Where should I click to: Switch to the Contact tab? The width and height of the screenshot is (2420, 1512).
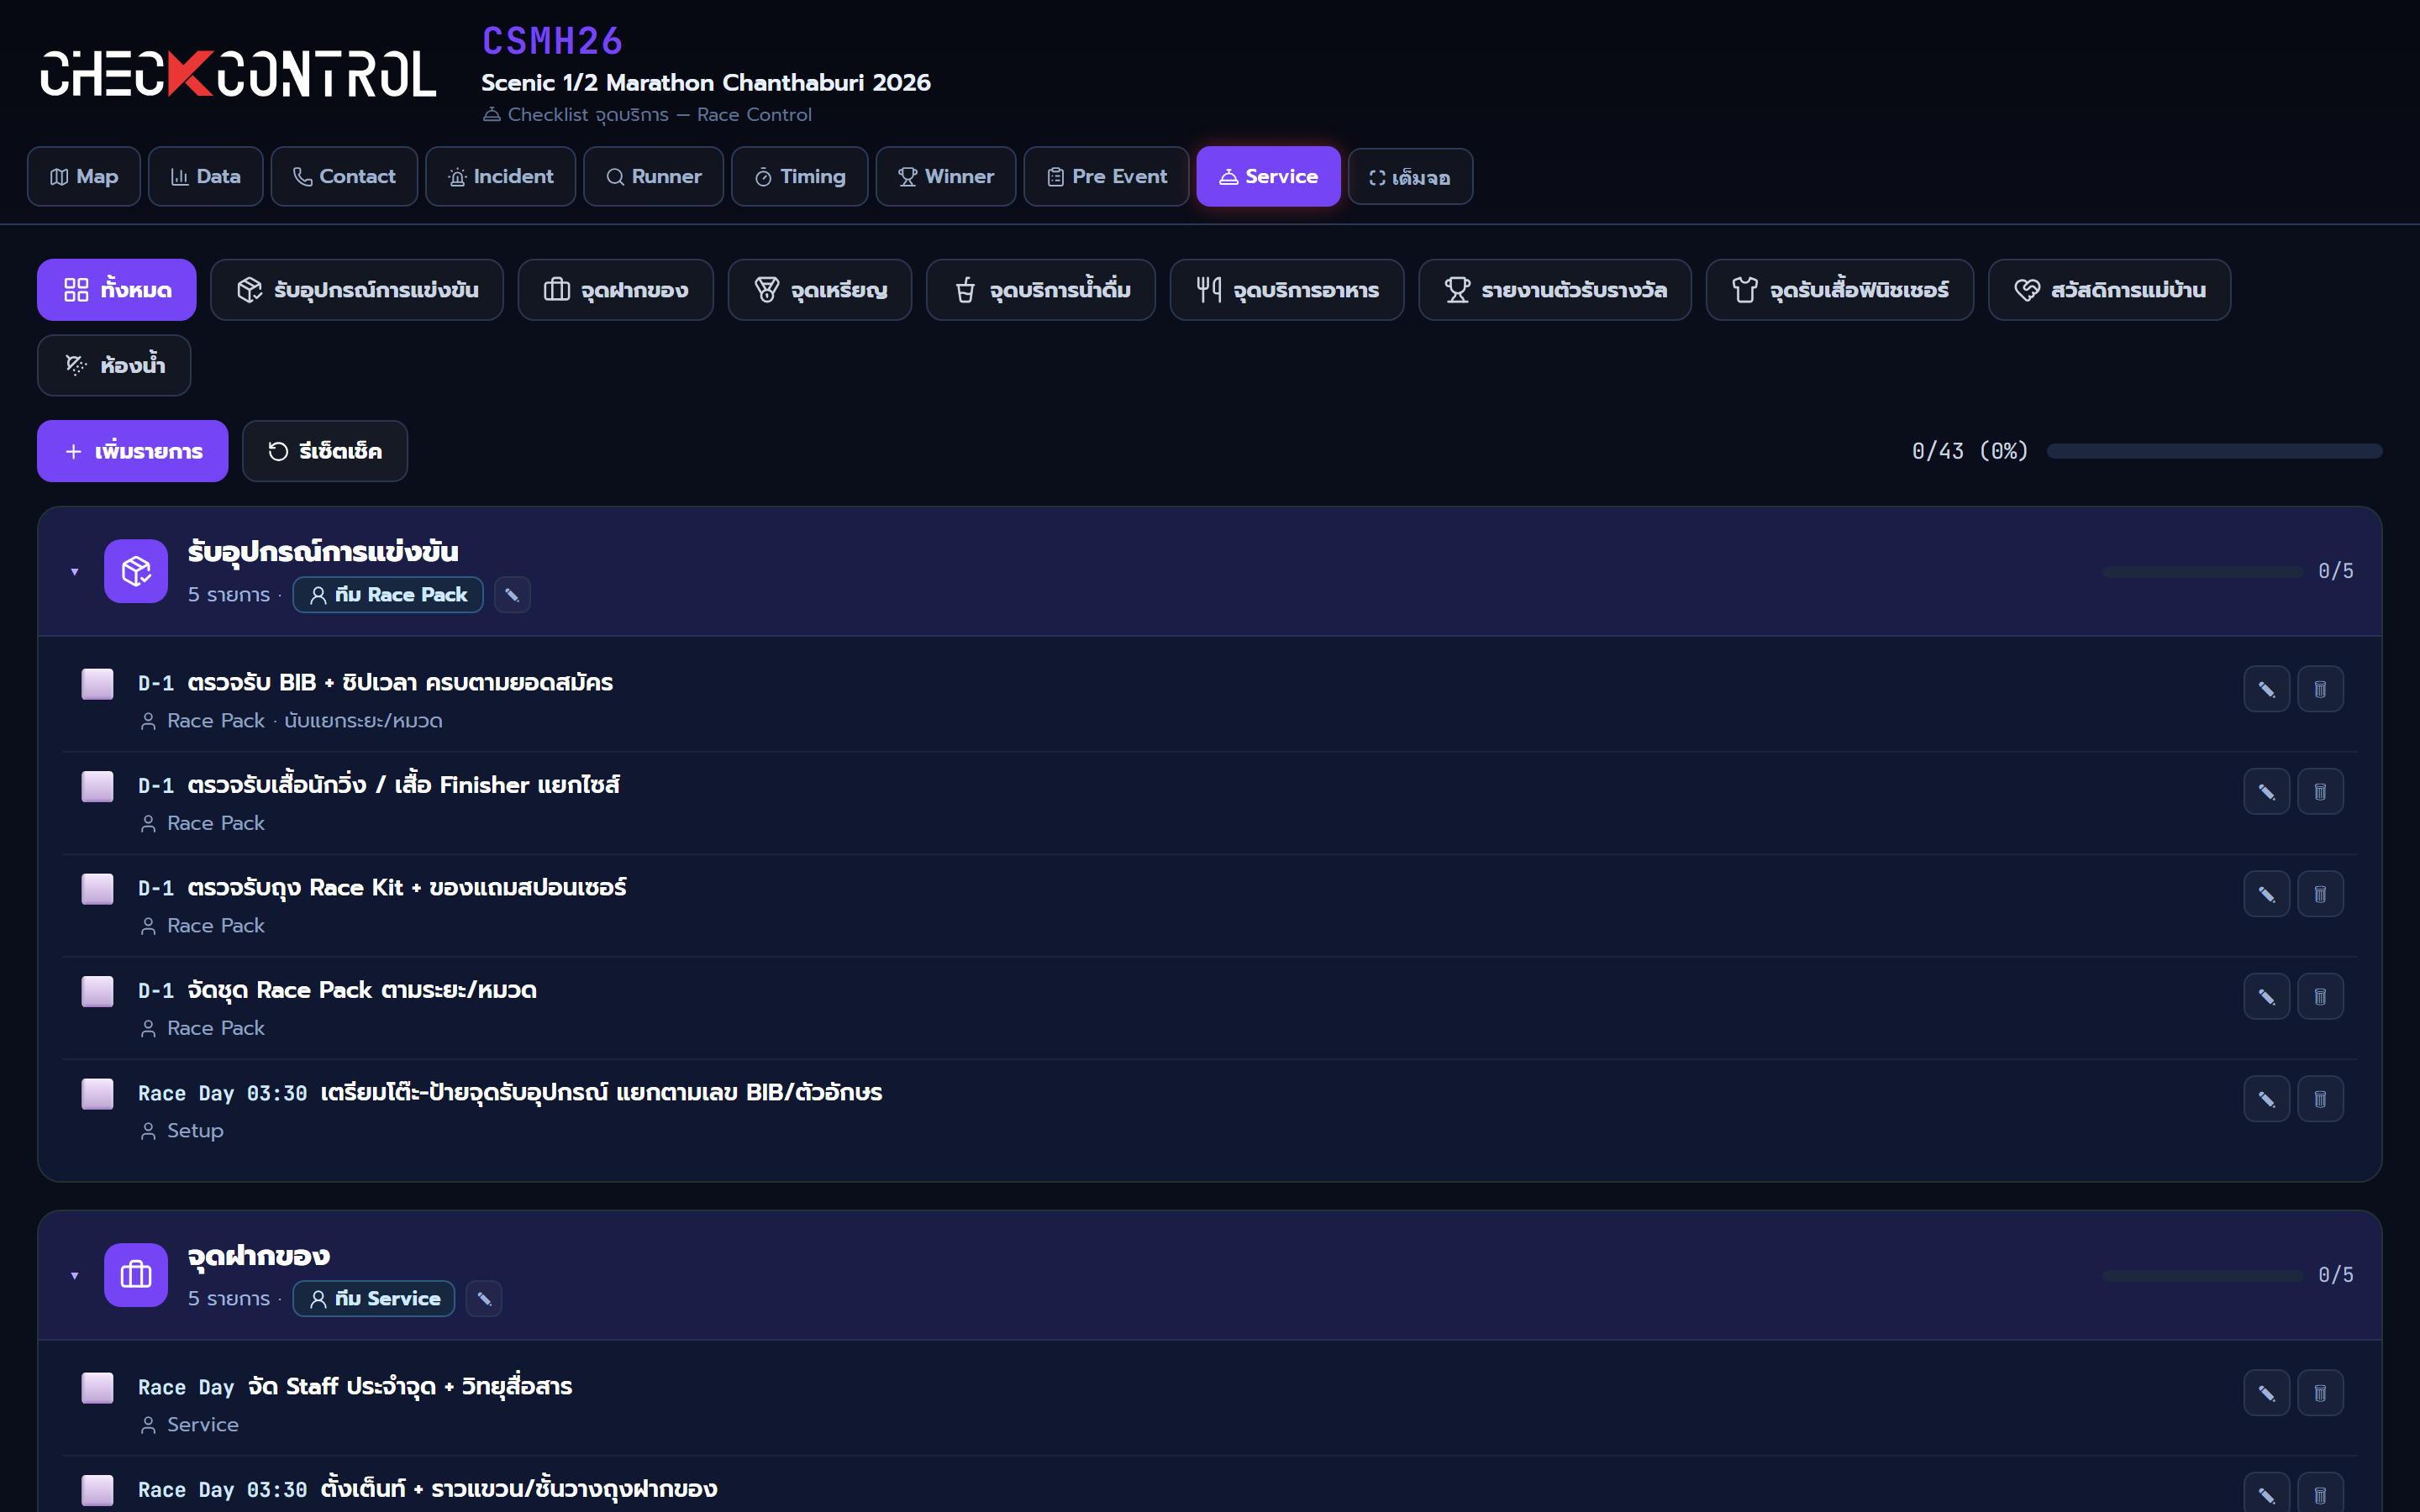(344, 177)
